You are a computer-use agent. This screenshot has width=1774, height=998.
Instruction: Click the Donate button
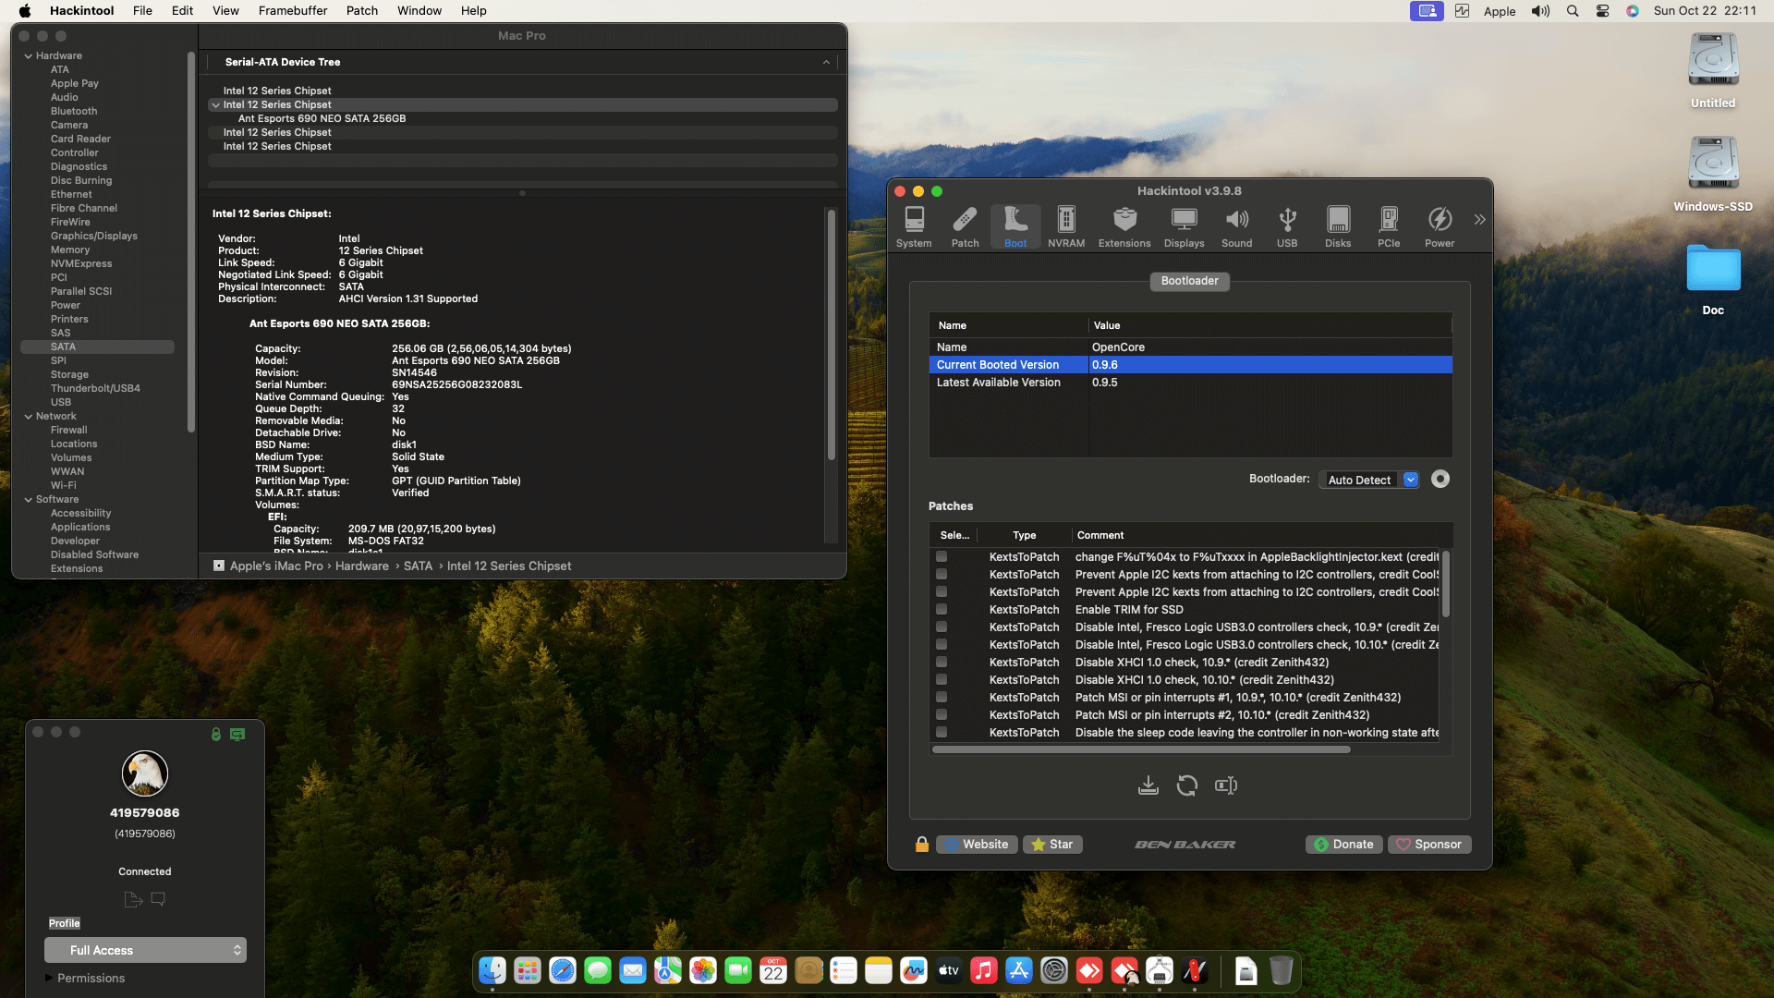[1343, 845]
